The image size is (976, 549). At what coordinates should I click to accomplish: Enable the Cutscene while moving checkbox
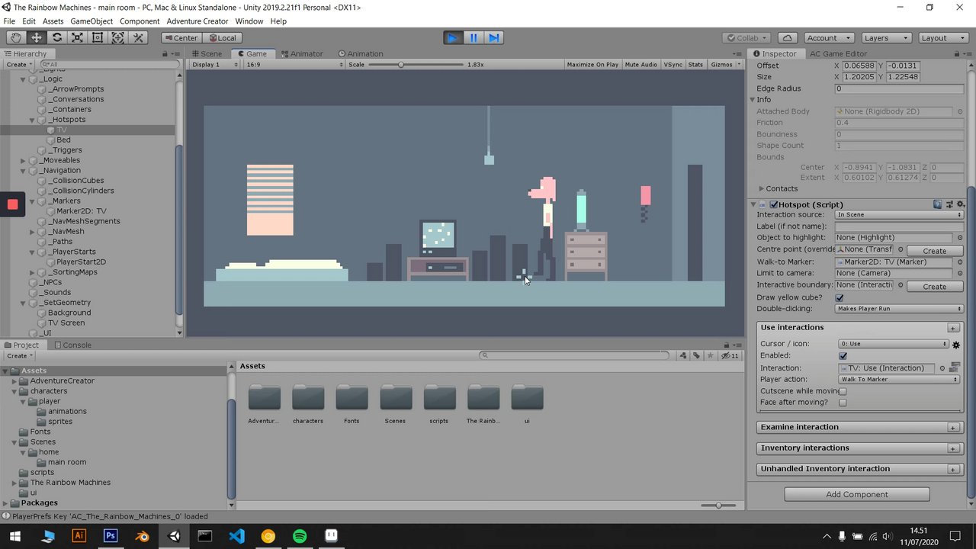pos(843,391)
